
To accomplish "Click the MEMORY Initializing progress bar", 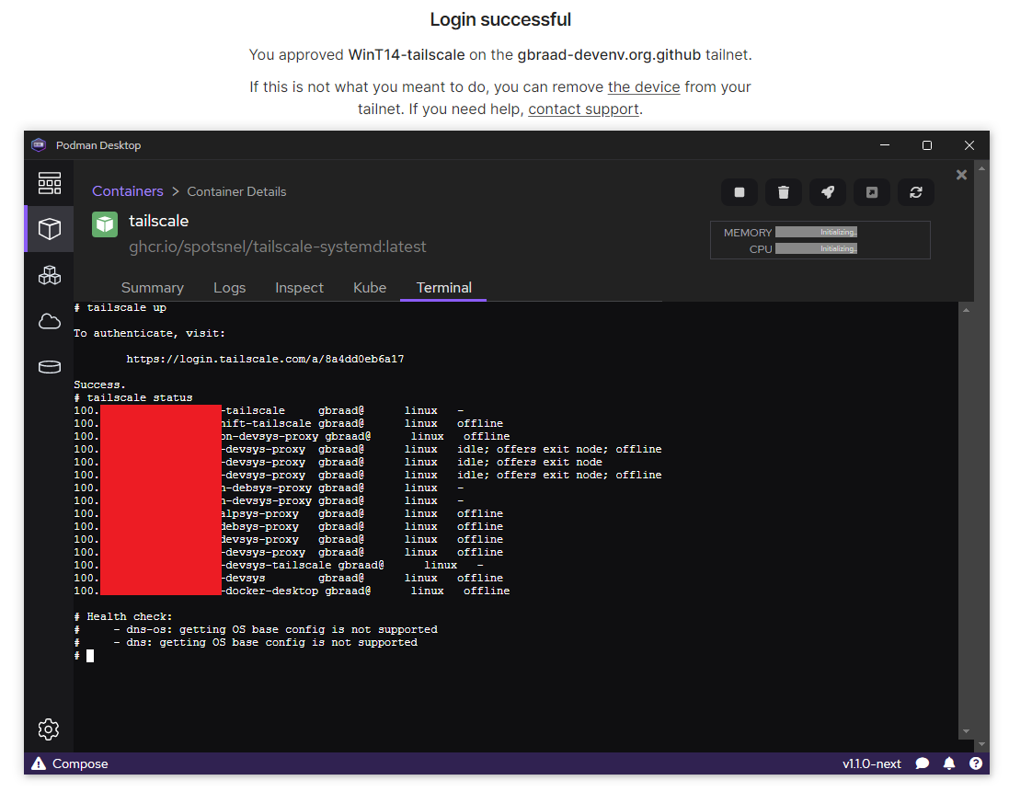I will point(816,232).
